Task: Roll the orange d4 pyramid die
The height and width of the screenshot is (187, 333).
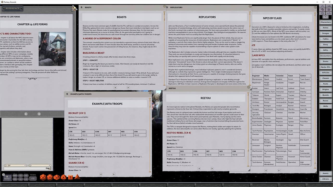Action: tap(77, 177)
